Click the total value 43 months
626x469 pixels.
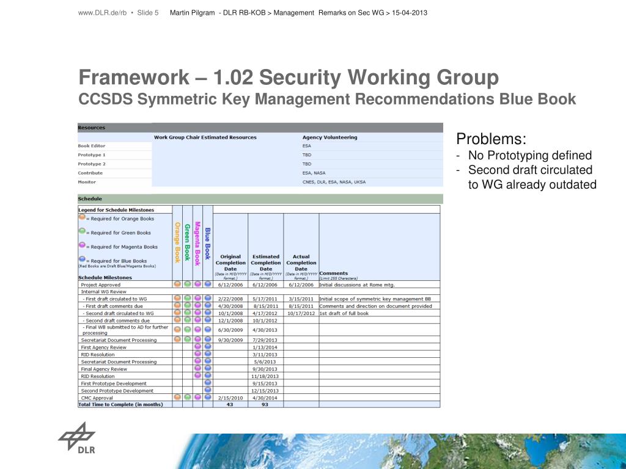230,404
